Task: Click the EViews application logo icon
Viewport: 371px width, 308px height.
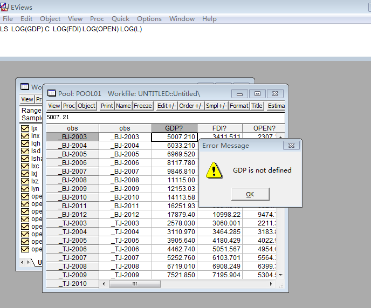Action: tap(5, 6)
